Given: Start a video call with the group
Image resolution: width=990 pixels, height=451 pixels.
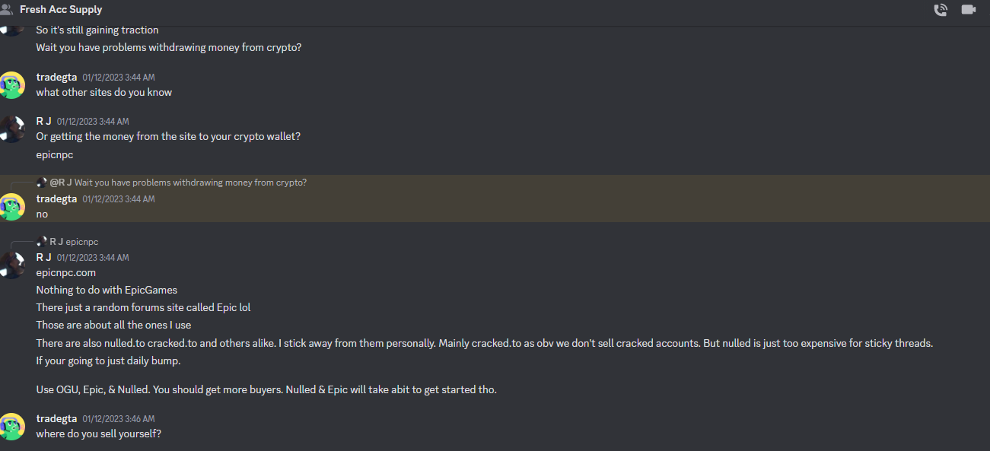Looking at the screenshot, I should pos(969,10).
